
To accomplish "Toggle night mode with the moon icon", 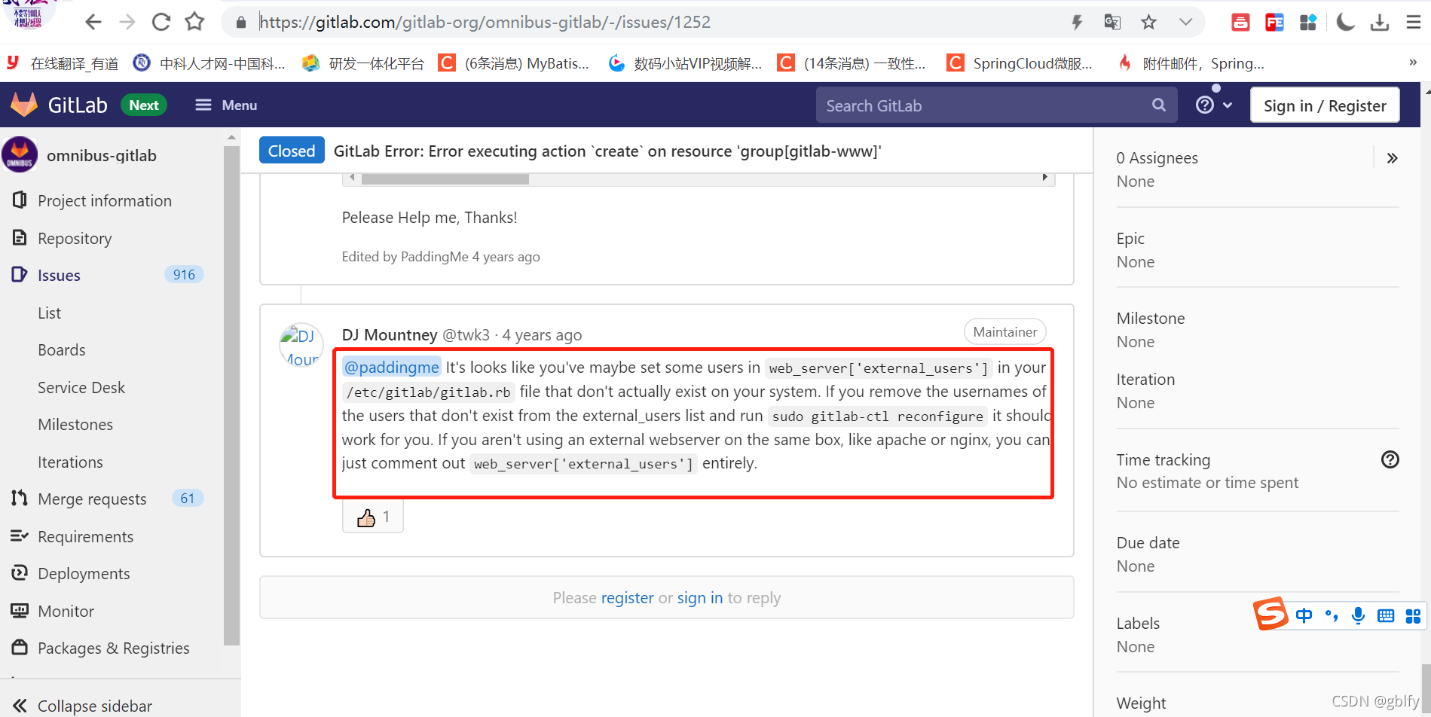I will 1345,23.
